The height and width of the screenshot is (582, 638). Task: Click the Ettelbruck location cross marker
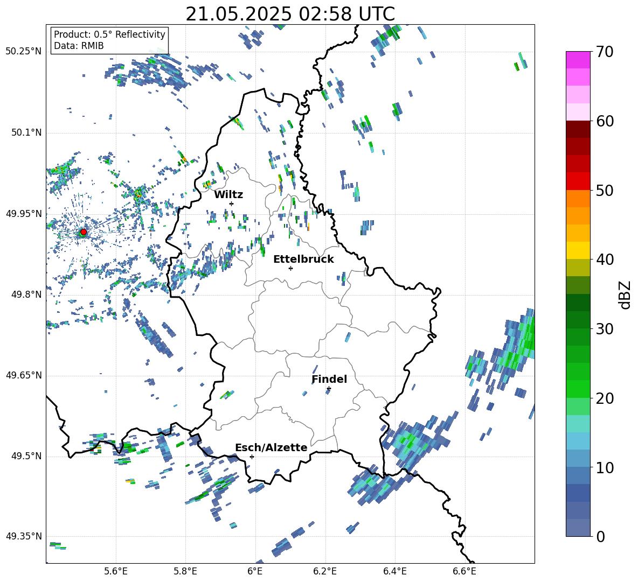point(290,268)
